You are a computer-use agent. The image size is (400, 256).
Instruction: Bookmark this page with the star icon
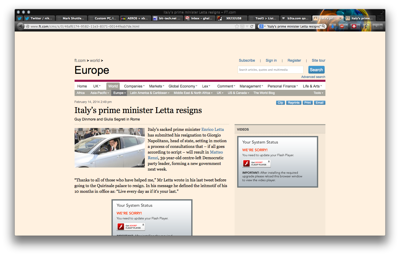(x=237, y=26)
